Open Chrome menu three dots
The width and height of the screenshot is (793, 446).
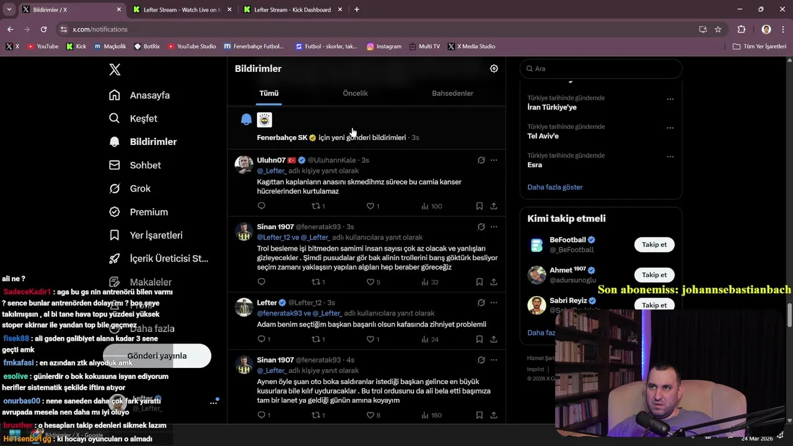pyautogui.click(x=783, y=29)
